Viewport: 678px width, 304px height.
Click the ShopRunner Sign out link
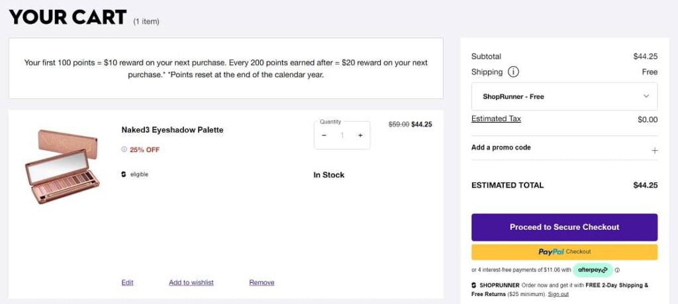(558, 294)
